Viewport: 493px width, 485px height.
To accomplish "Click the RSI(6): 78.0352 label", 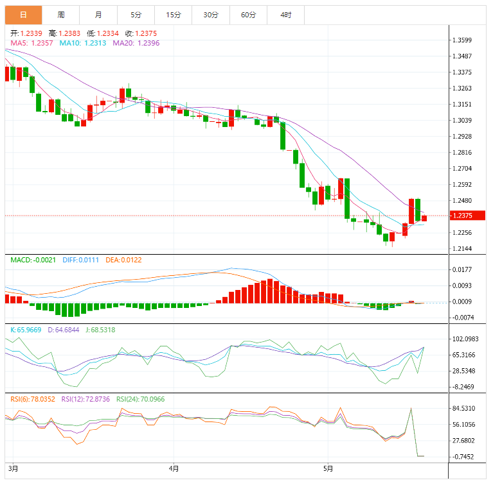I will point(33,400).
